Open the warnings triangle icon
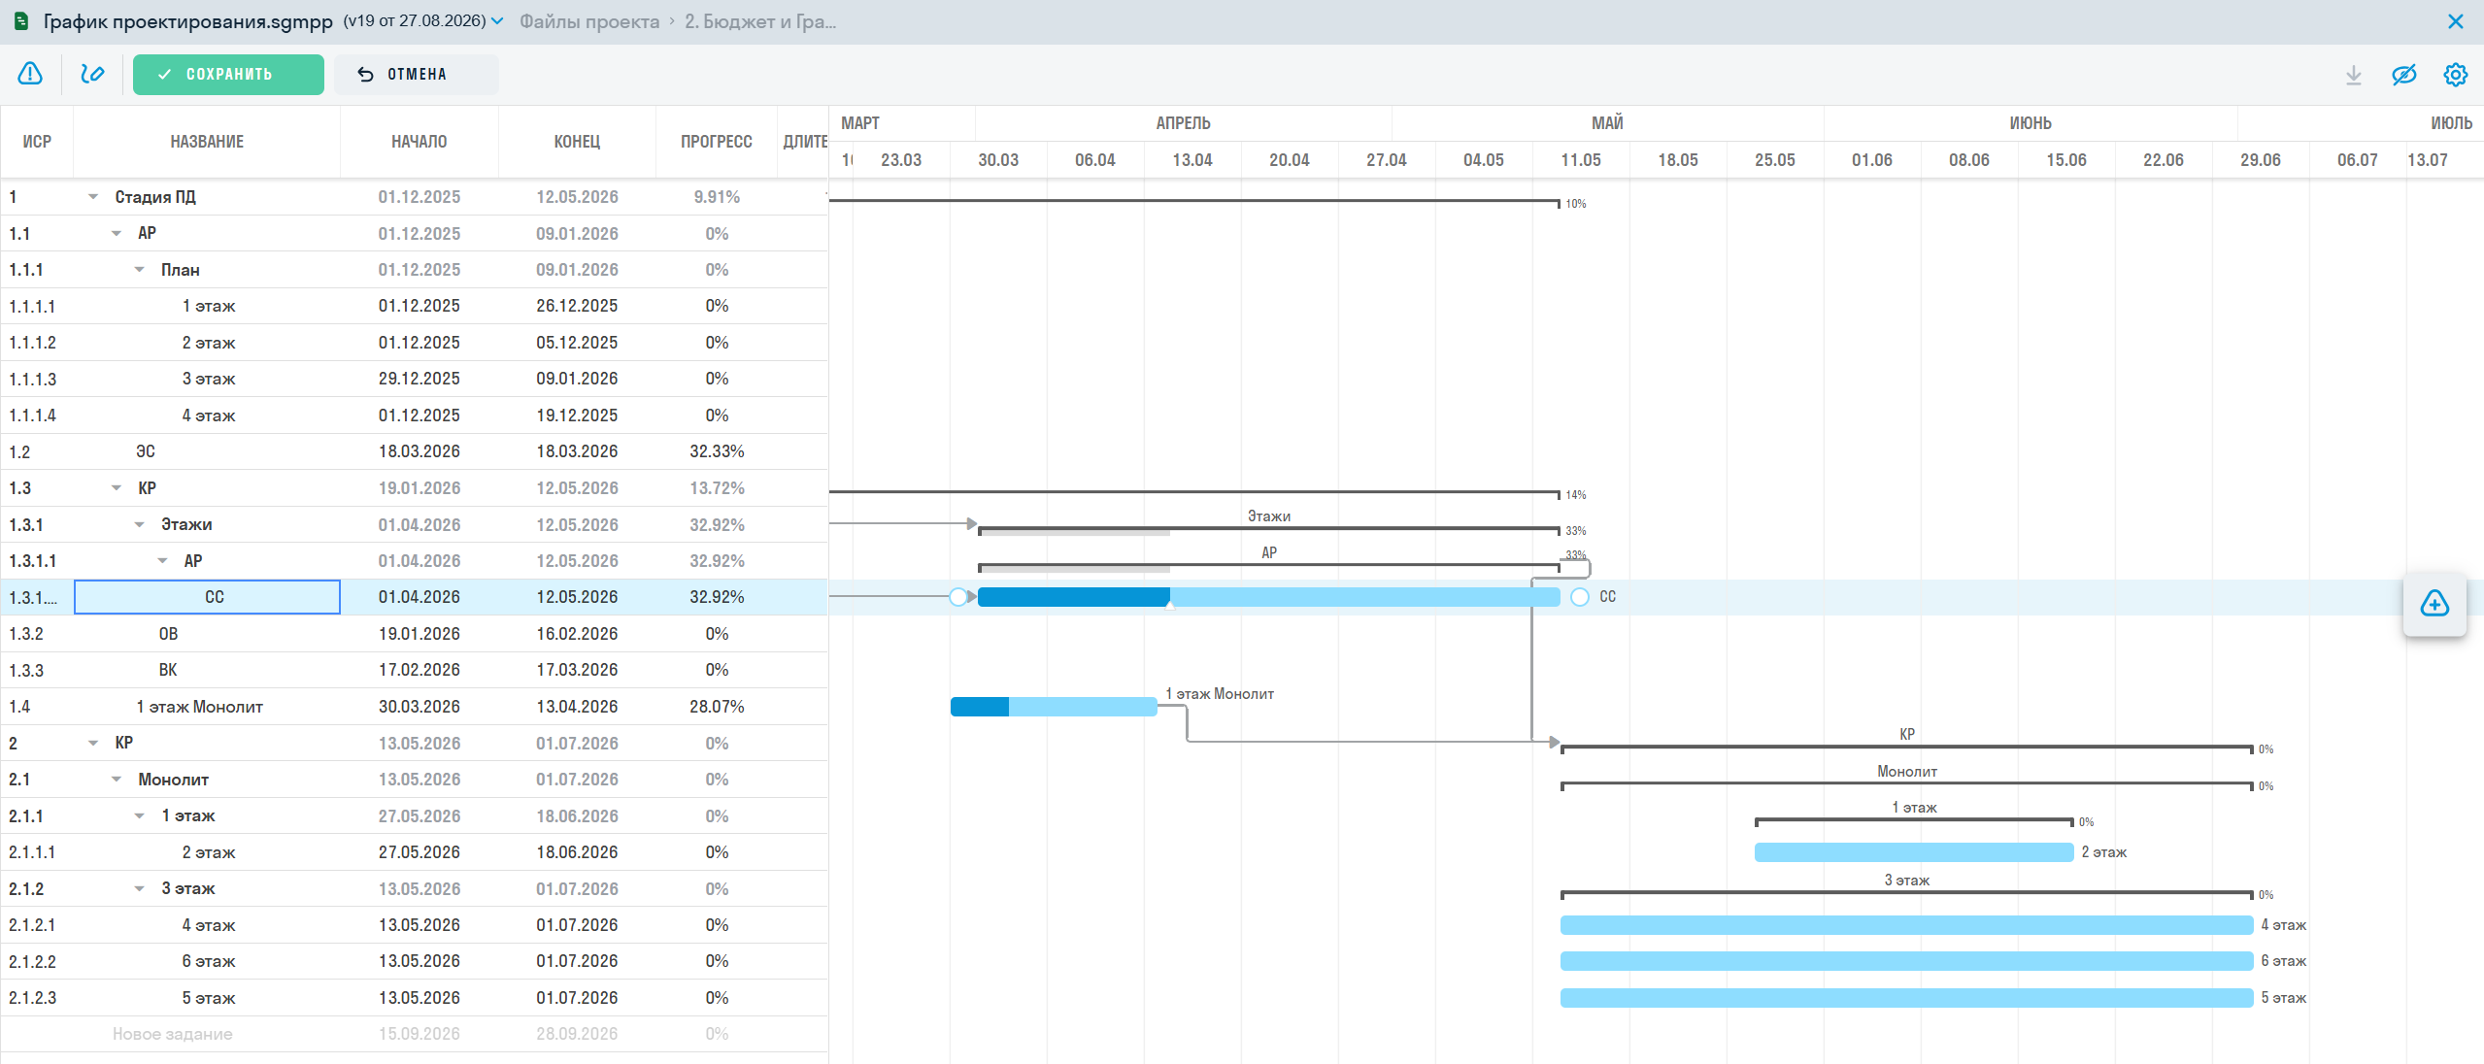 pyautogui.click(x=30, y=74)
